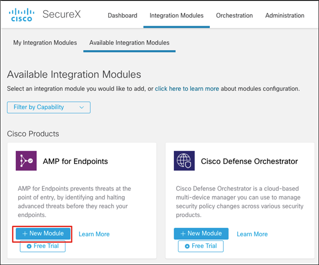Go to the Orchestration tab
Screen dimensions: 319x265
tap(234, 16)
